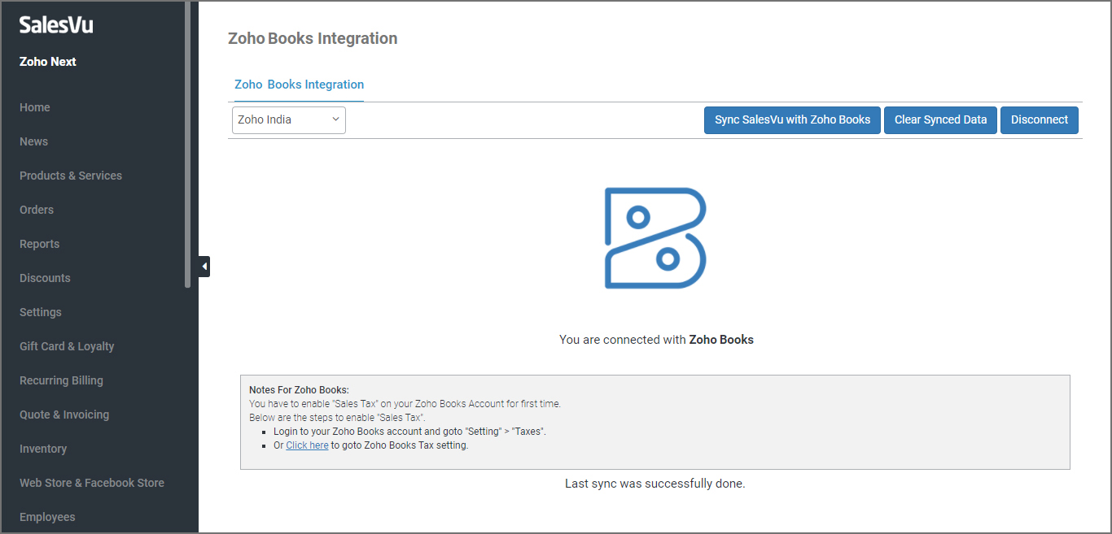Select Web Store & Facebook Store
Viewport: 1112px width, 534px height.
tap(92, 483)
